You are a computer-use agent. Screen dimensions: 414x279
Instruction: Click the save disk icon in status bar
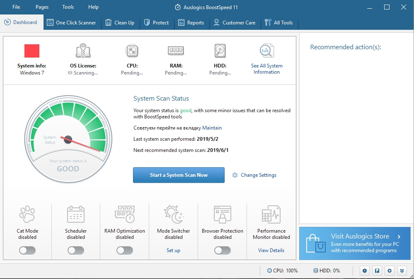click(377, 271)
